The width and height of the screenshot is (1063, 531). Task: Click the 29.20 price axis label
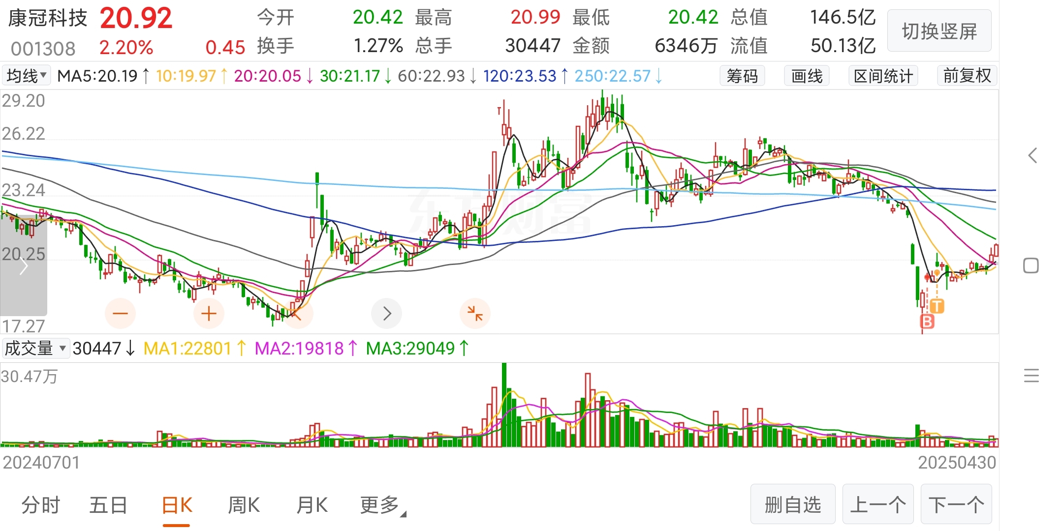[x=24, y=101]
